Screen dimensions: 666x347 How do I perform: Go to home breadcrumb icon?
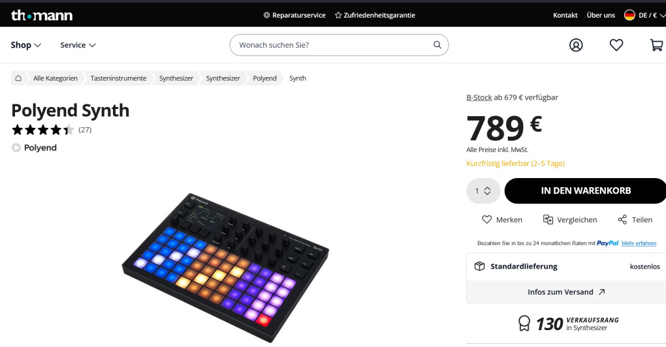(18, 78)
